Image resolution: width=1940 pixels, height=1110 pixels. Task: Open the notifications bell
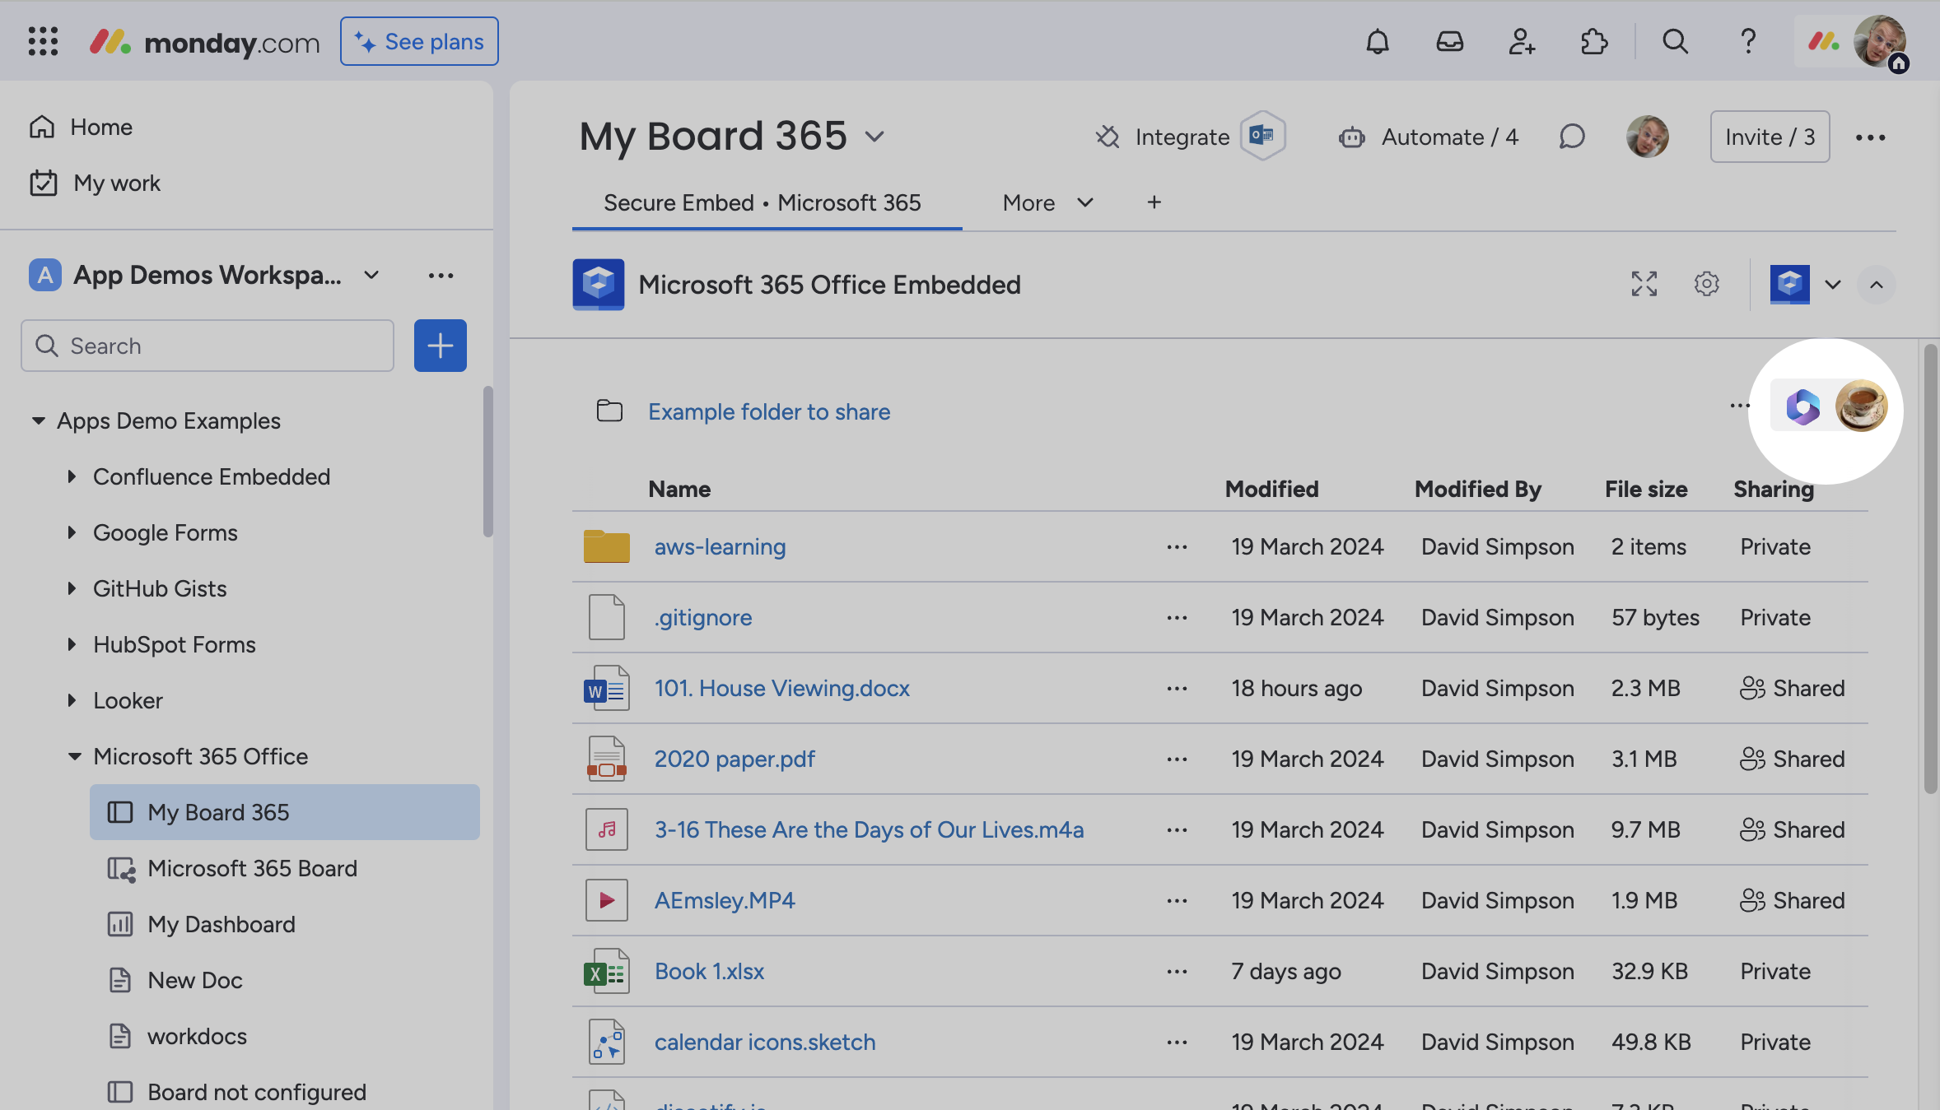click(1378, 40)
